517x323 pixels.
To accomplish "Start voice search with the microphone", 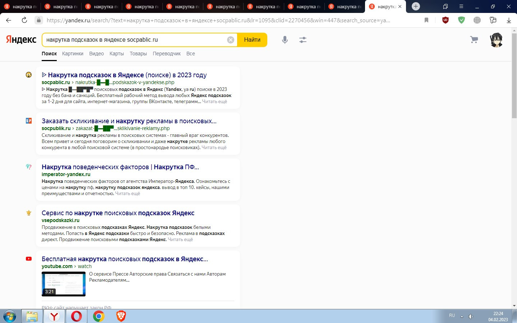I will pyautogui.click(x=285, y=40).
